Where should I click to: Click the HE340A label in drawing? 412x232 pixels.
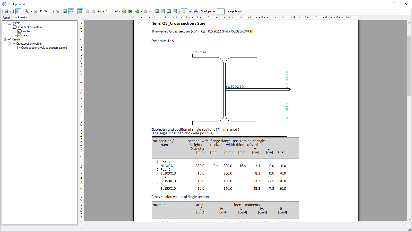point(199,52)
